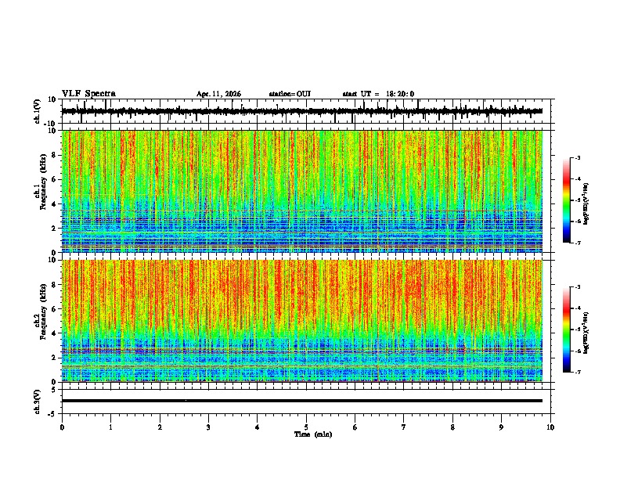This screenshot has height=479, width=620.
Task: Click the time axis tick label '5'
Action: pyautogui.click(x=306, y=427)
